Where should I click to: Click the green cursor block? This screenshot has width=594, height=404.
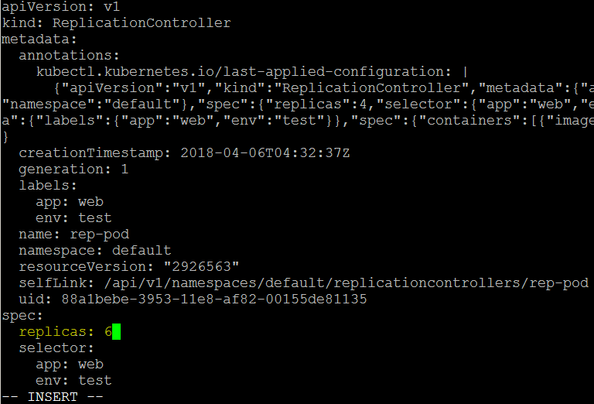116,331
